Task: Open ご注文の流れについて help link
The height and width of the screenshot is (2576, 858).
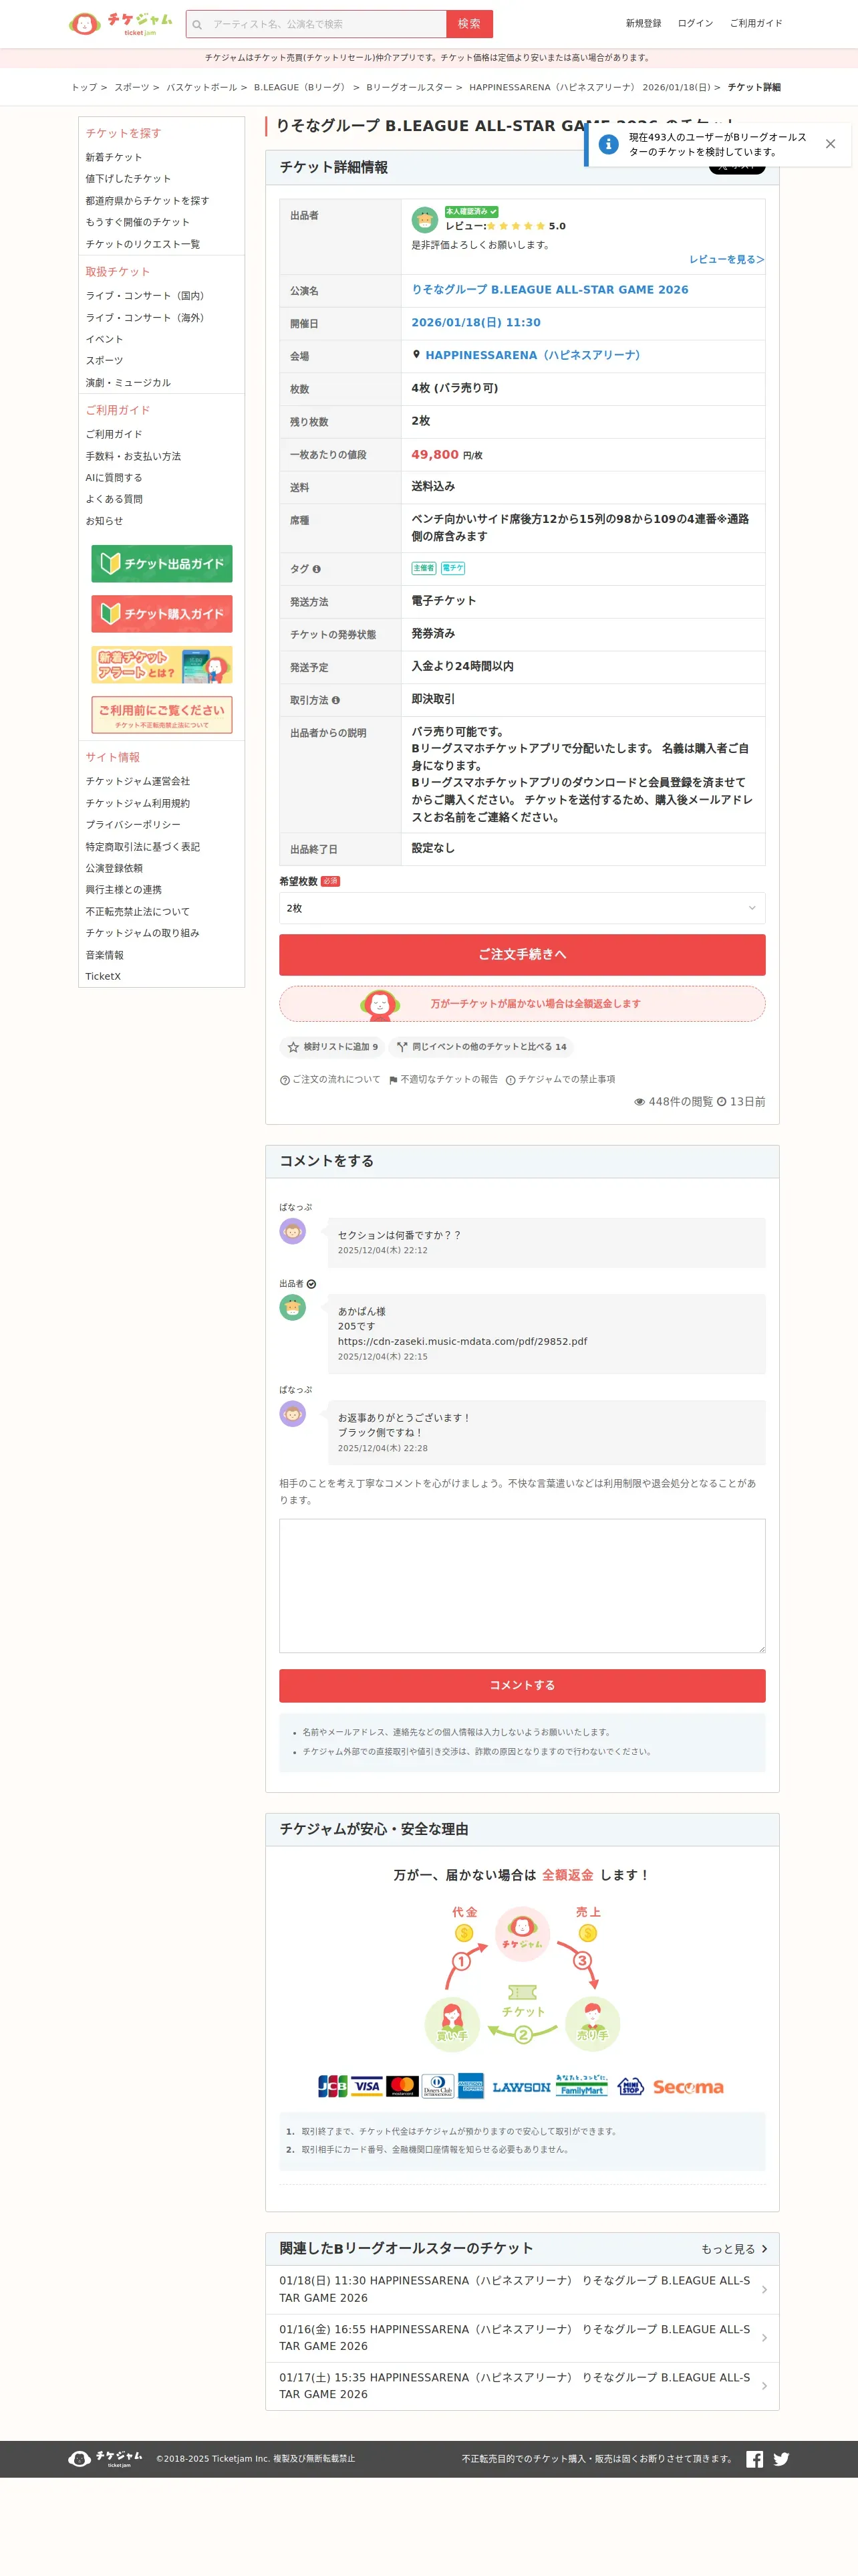Action: [x=329, y=1079]
